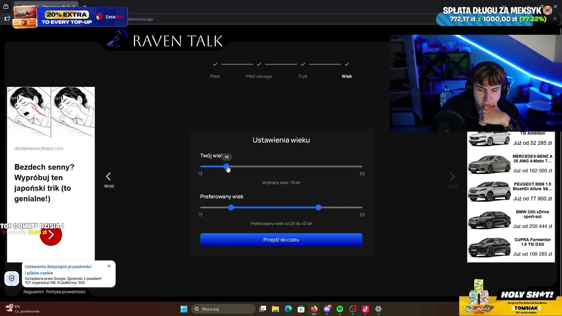Open new browser tab plus button

tap(84, 7)
